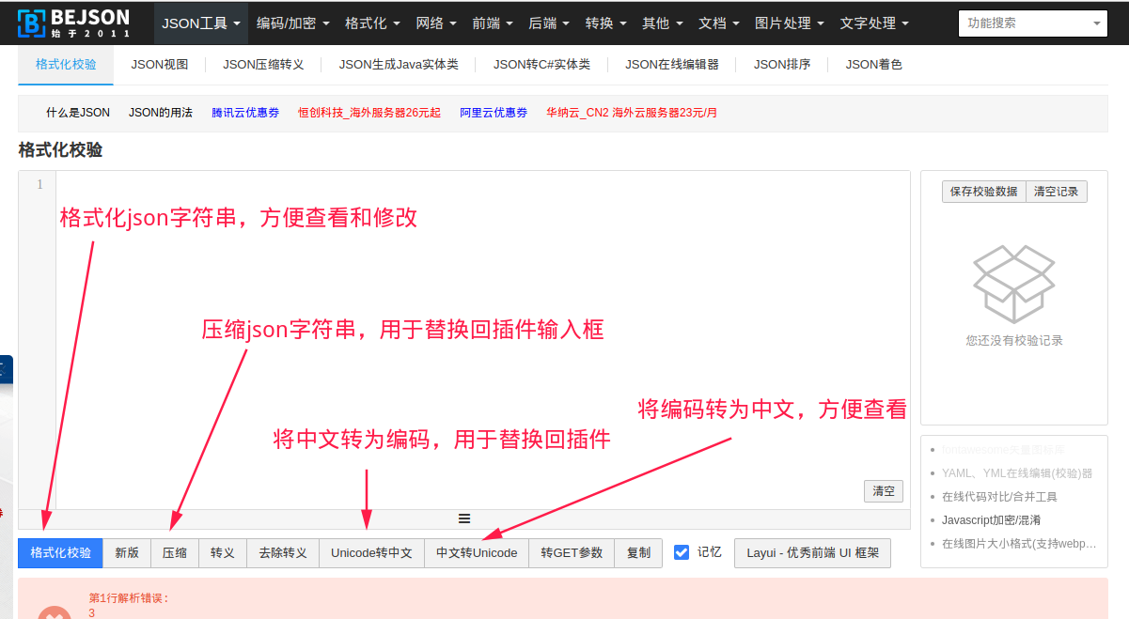Expand the 转换 navigation menu
The height and width of the screenshot is (619, 1129).
pyautogui.click(x=605, y=23)
